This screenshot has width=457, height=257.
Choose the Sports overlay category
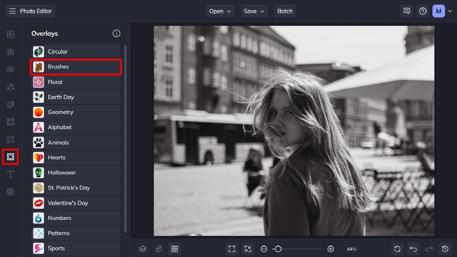pos(76,248)
